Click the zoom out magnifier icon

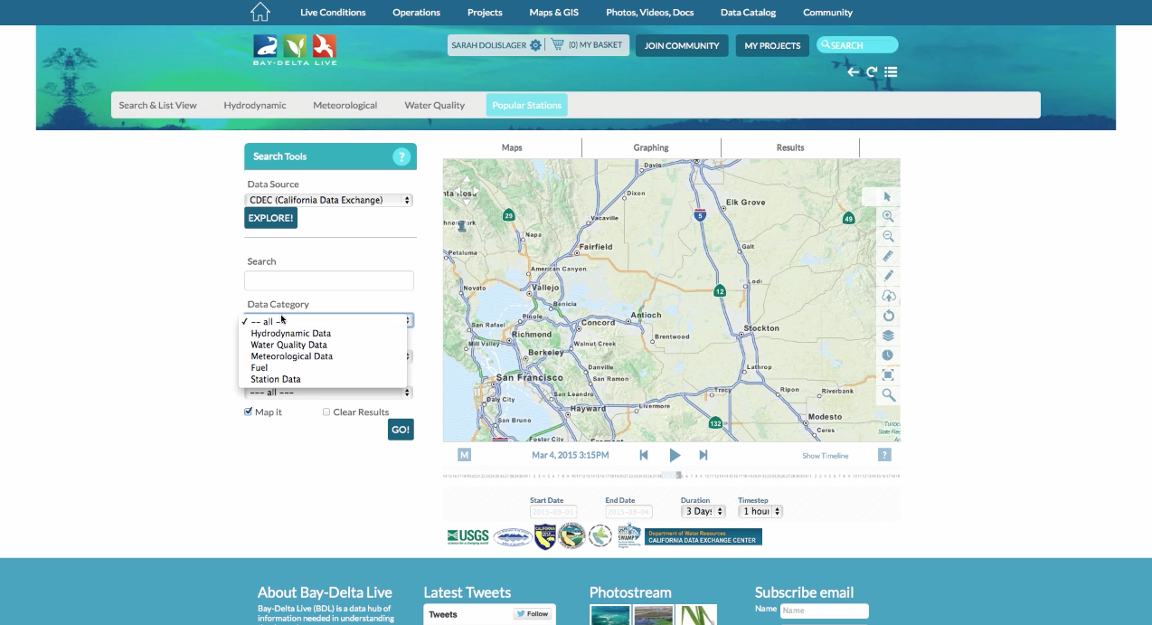888,236
